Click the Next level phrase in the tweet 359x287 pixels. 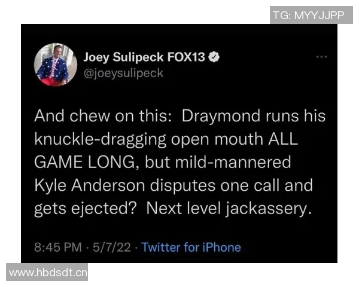(184, 208)
